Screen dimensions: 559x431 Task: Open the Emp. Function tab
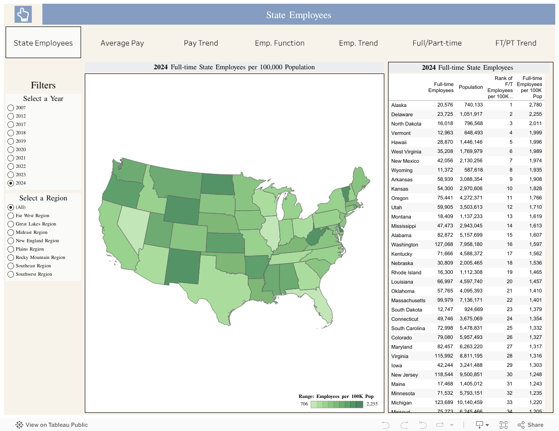click(279, 43)
